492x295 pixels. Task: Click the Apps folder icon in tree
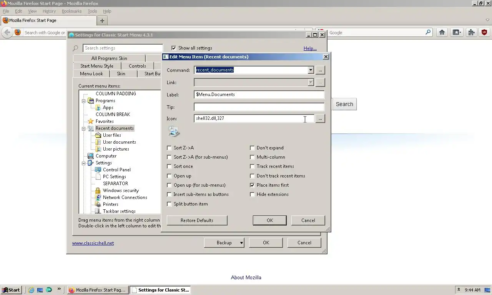pos(98,108)
